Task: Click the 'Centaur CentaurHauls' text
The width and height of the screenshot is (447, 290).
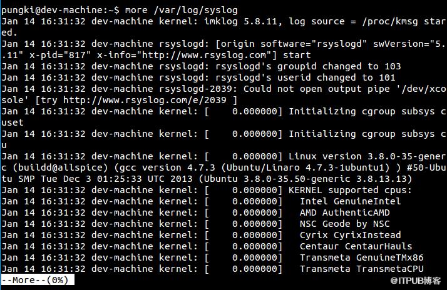Action: pos(356,246)
